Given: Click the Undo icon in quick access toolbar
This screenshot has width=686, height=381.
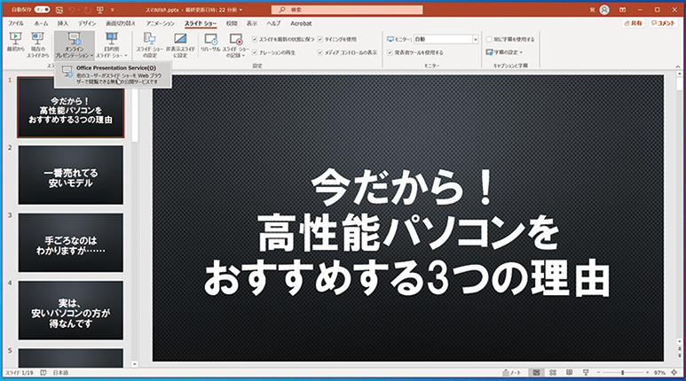Looking at the screenshot, I should coord(73,10).
